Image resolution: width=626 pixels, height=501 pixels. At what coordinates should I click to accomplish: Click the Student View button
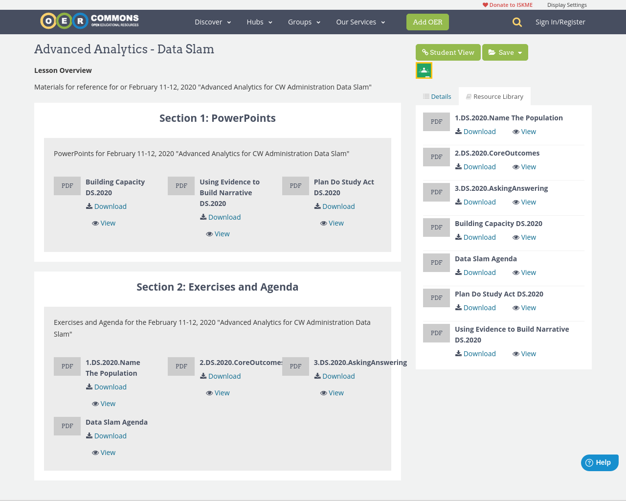(x=448, y=52)
